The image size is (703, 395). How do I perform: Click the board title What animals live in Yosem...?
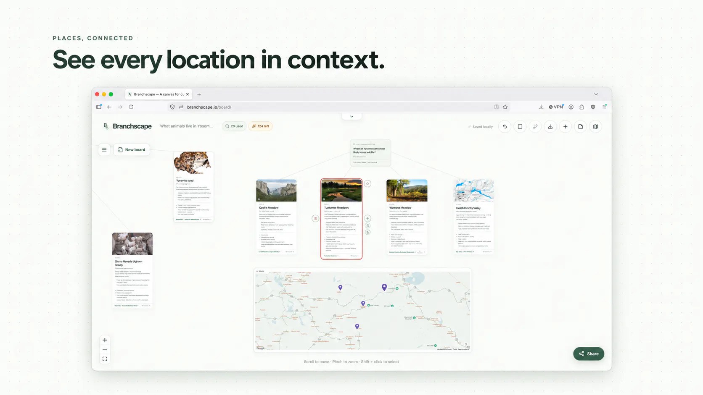pyautogui.click(x=186, y=126)
